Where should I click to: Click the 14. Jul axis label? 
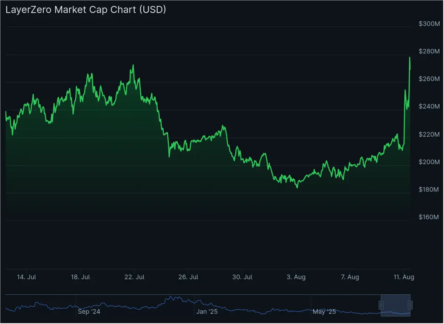26,277
